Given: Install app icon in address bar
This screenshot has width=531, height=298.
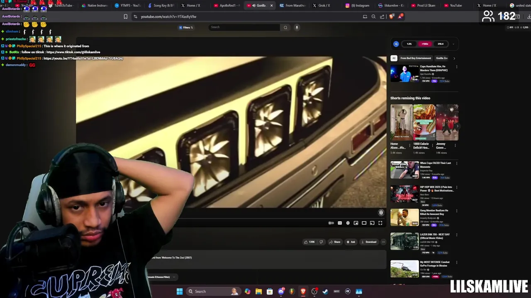Looking at the screenshot, I should click(x=365, y=17).
